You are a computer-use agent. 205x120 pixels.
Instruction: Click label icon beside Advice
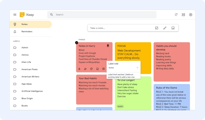(15, 55)
